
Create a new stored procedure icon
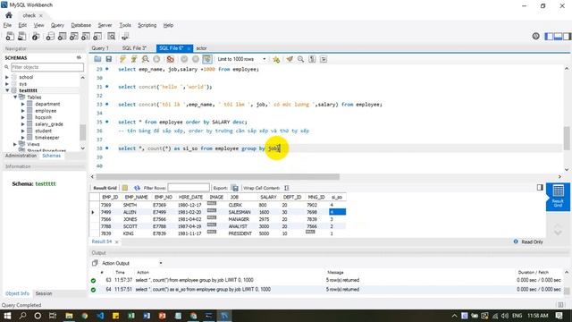click(86, 36)
